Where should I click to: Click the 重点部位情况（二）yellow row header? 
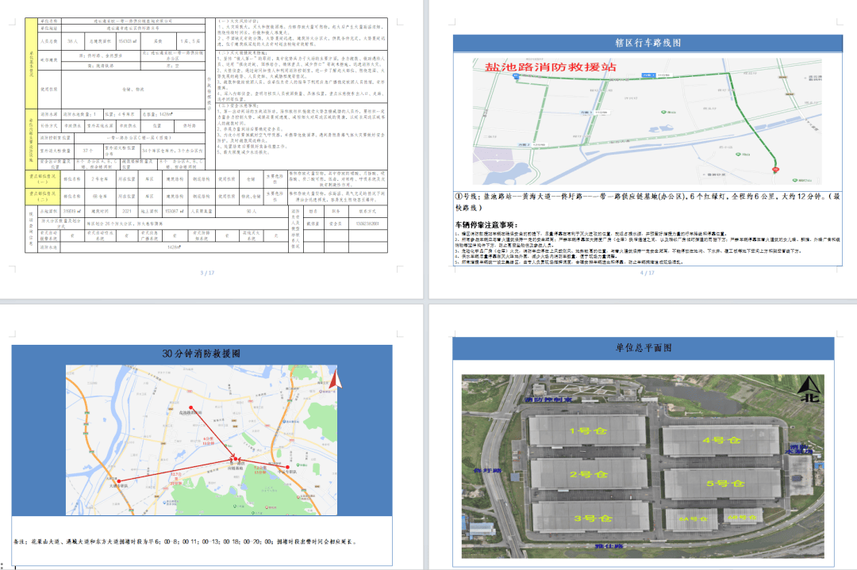click(x=43, y=196)
